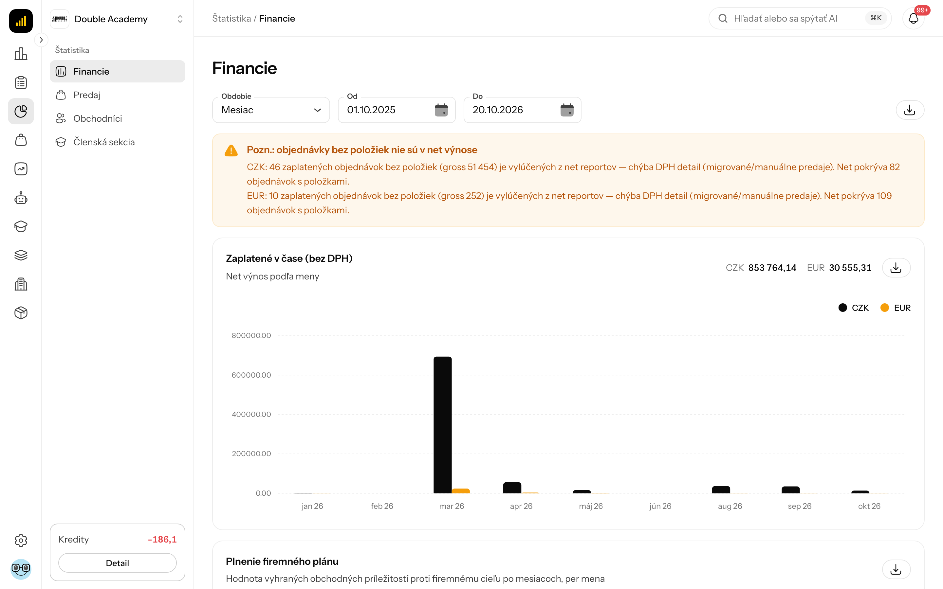943x589 pixels.
Task: Expand the sidebar with the chevron toggle
Action: pyautogui.click(x=41, y=40)
